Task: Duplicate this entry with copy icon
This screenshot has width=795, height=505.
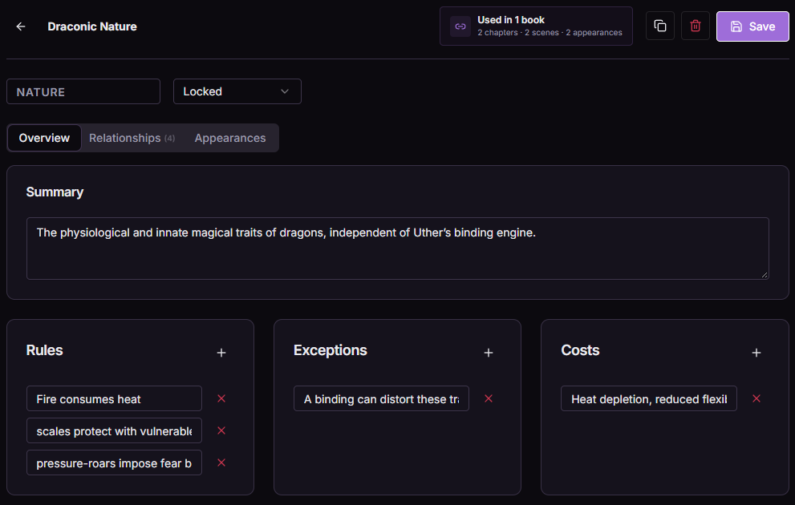Action: click(x=659, y=26)
